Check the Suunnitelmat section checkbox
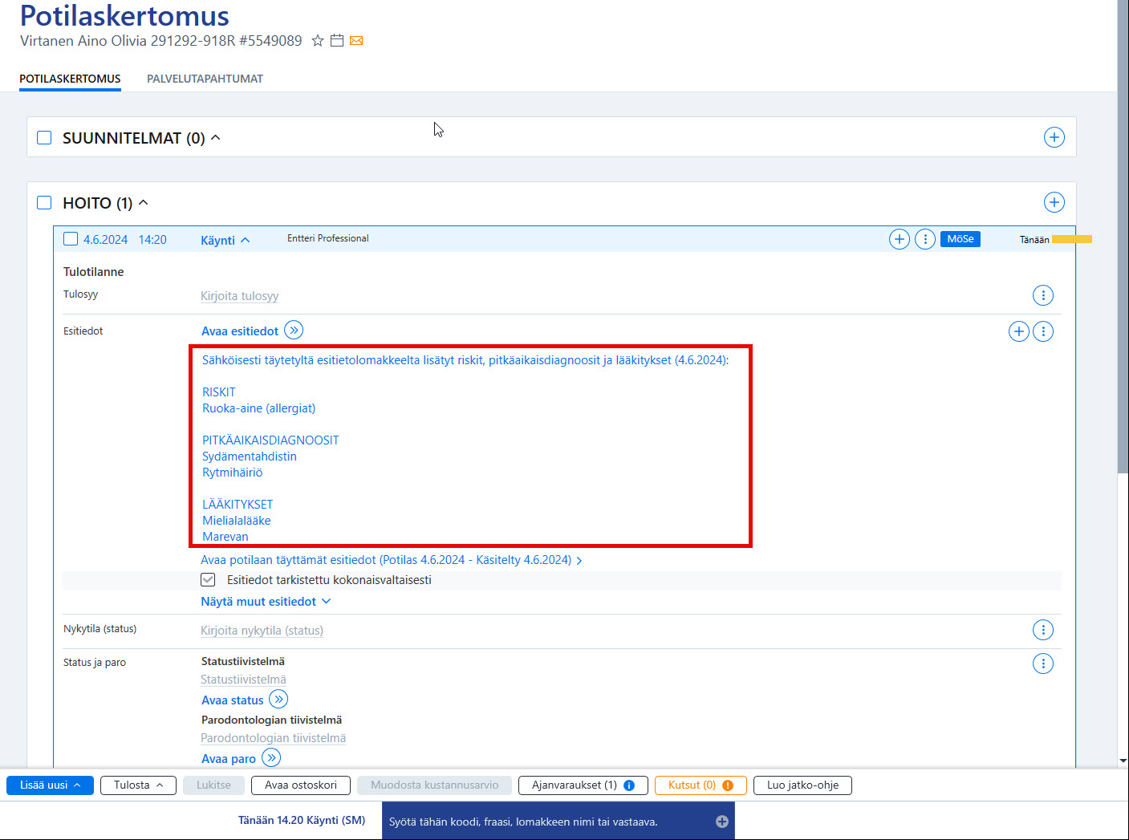Image resolution: width=1129 pixels, height=840 pixels. pos(44,138)
